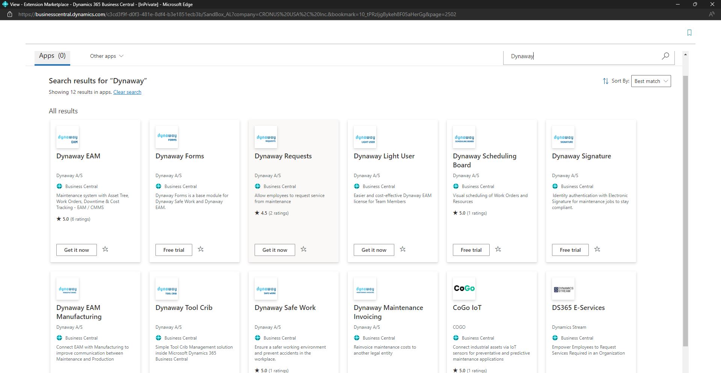This screenshot has width=721, height=373.
Task: Select the Apps tab
Action: (x=52, y=56)
